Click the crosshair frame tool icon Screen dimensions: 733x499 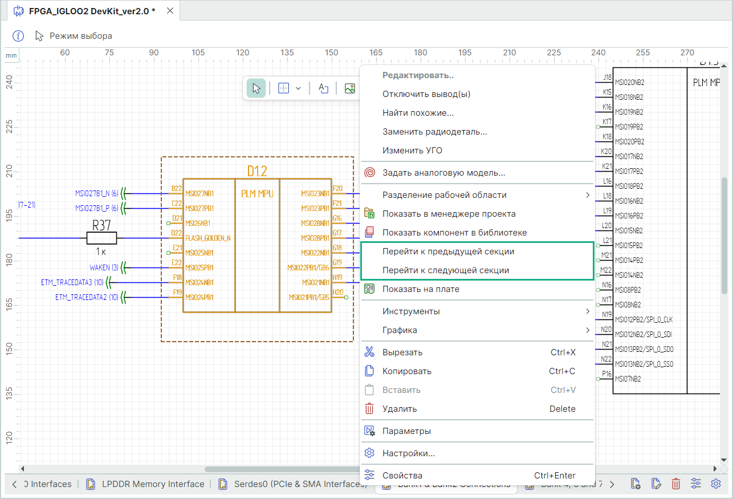click(x=283, y=88)
